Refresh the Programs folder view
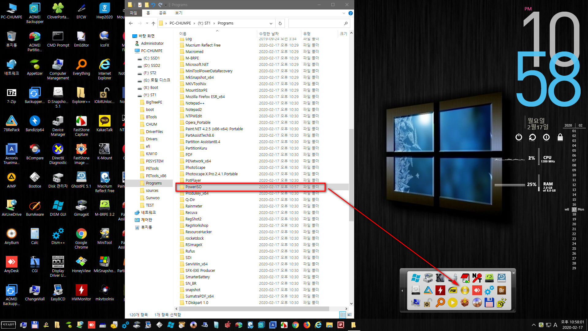The width and height of the screenshot is (588, 331). 280,23
